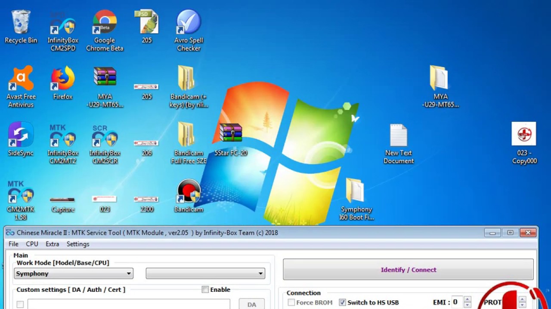Open the Settings menu
The image size is (551, 309).
[78, 244]
